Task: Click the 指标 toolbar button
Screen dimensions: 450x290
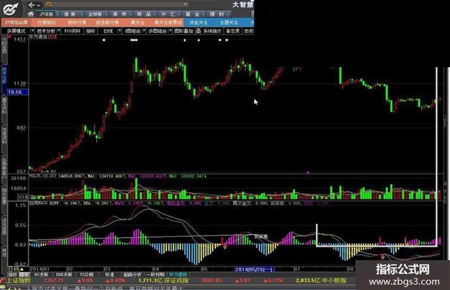Action: pyautogui.click(x=90, y=31)
